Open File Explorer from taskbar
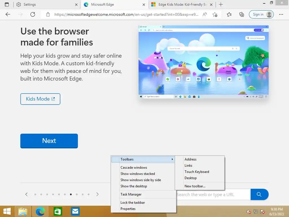This screenshot has width=289, height=217. [x=23, y=211]
